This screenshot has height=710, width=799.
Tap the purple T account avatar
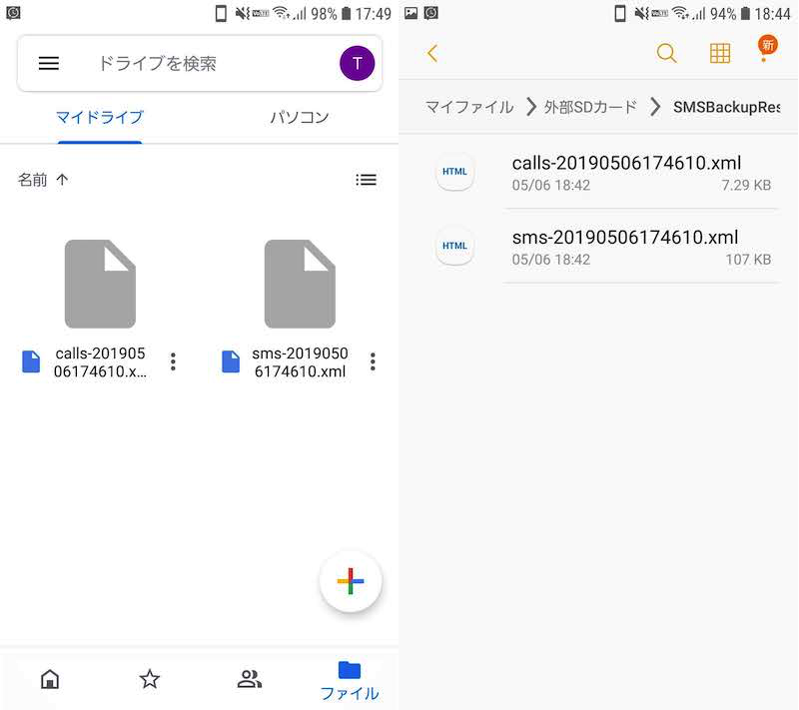[x=357, y=63]
